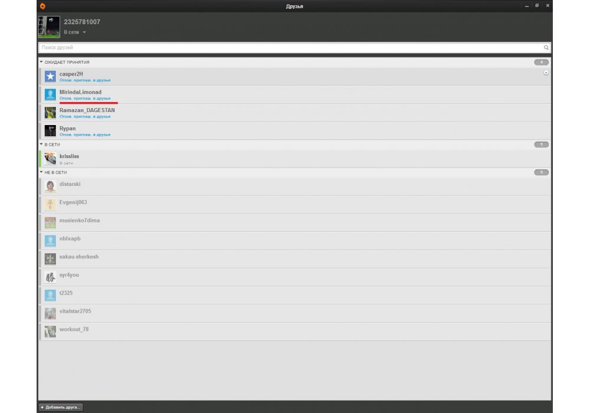
Task: Click the avatar icon of Evgenij063
Action: point(50,205)
